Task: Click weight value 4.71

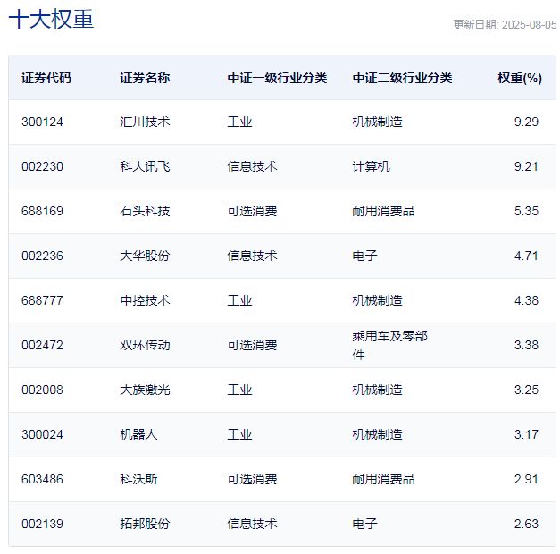Action: point(526,256)
